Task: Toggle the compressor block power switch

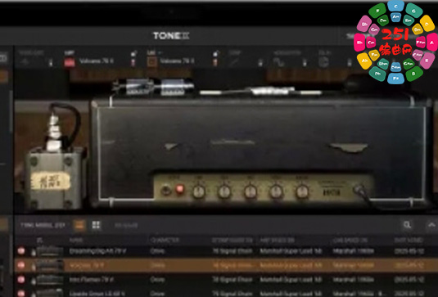Action: [260, 63]
